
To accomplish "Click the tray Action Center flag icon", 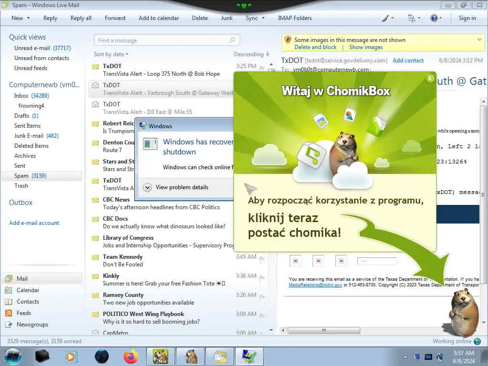I will (x=417, y=356).
